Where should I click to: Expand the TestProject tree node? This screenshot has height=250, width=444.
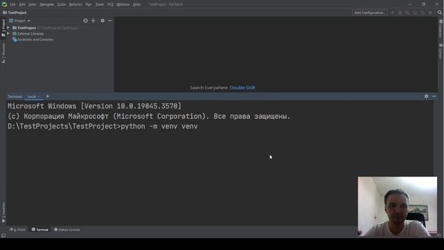pyautogui.click(x=8, y=28)
